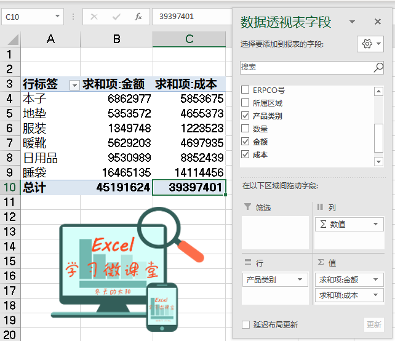
Task: Uncheck the 产品类别 field
Action: click(x=245, y=116)
